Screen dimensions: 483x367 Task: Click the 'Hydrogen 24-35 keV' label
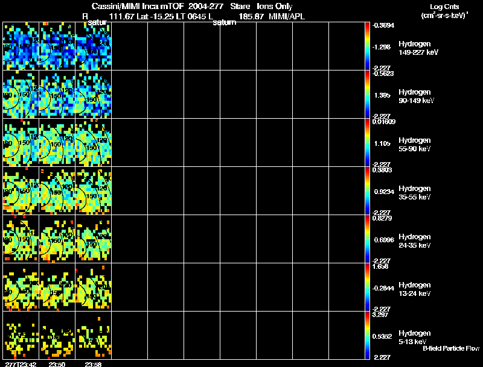click(415, 241)
